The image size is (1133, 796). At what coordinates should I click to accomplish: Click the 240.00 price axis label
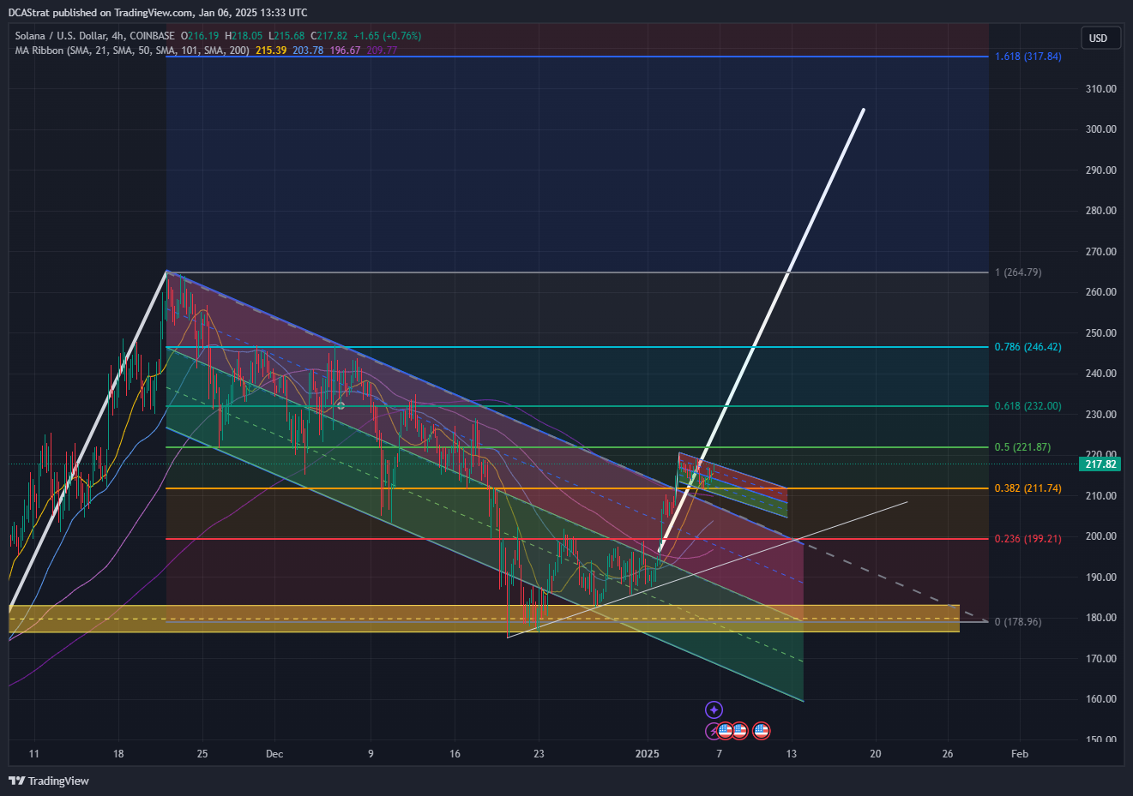coord(1100,374)
